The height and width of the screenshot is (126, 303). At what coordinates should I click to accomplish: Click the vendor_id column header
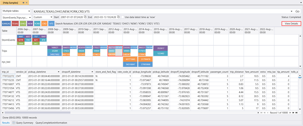click(21, 72)
